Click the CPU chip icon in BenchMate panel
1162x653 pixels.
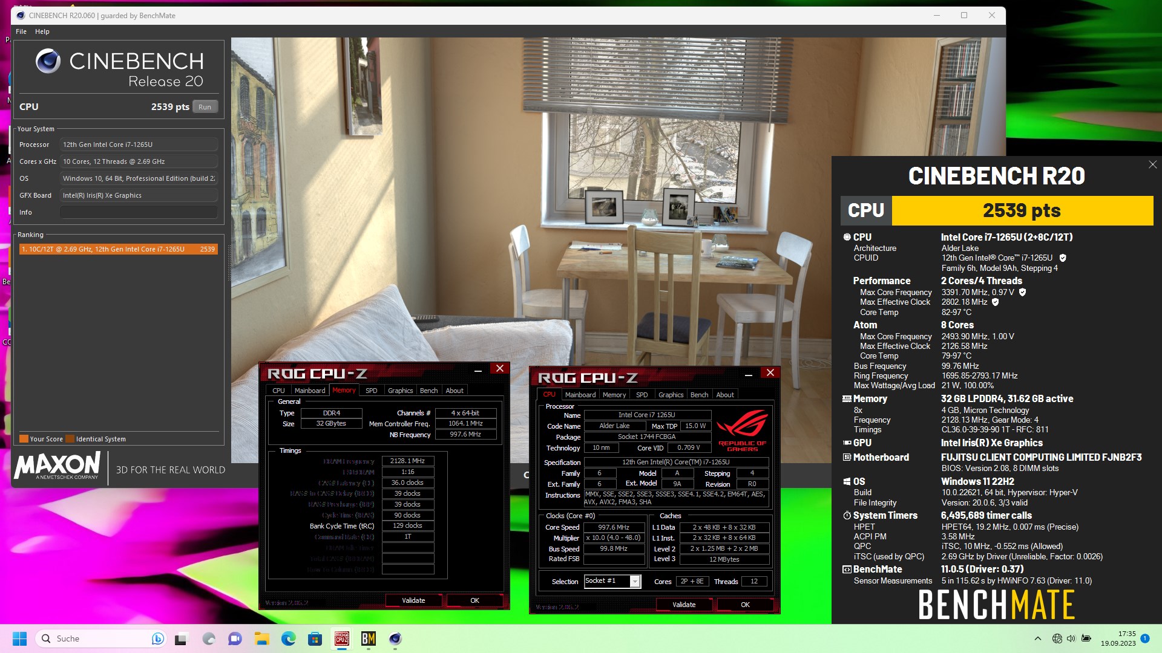coord(847,237)
